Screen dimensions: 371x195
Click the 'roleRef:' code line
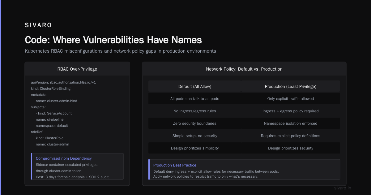click(37, 132)
